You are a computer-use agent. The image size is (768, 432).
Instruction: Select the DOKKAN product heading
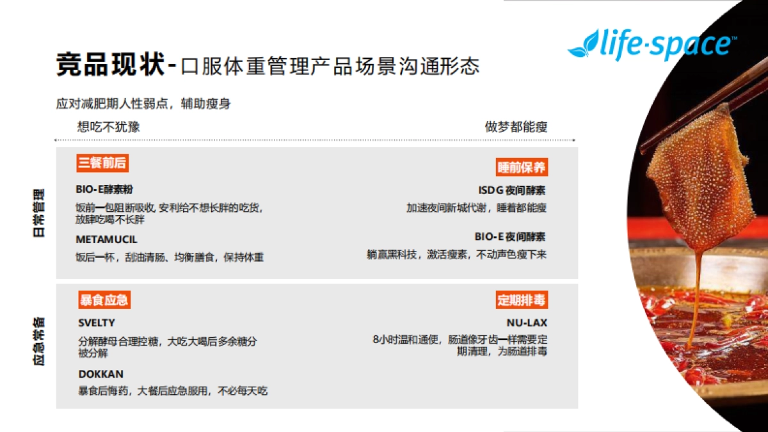[x=101, y=374]
